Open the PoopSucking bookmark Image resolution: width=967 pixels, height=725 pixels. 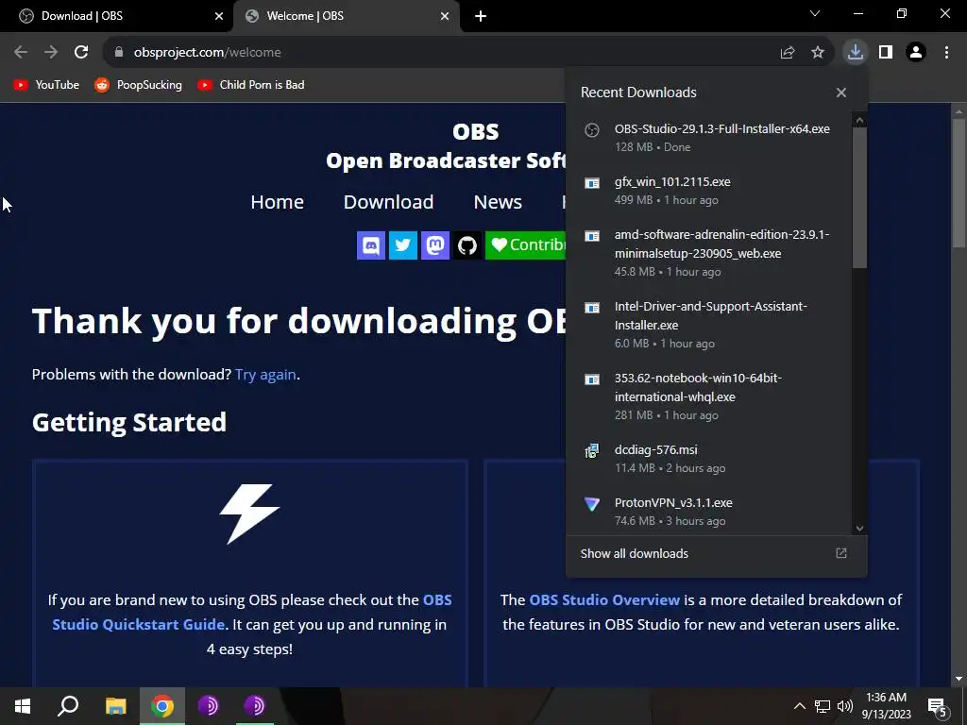click(138, 85)
